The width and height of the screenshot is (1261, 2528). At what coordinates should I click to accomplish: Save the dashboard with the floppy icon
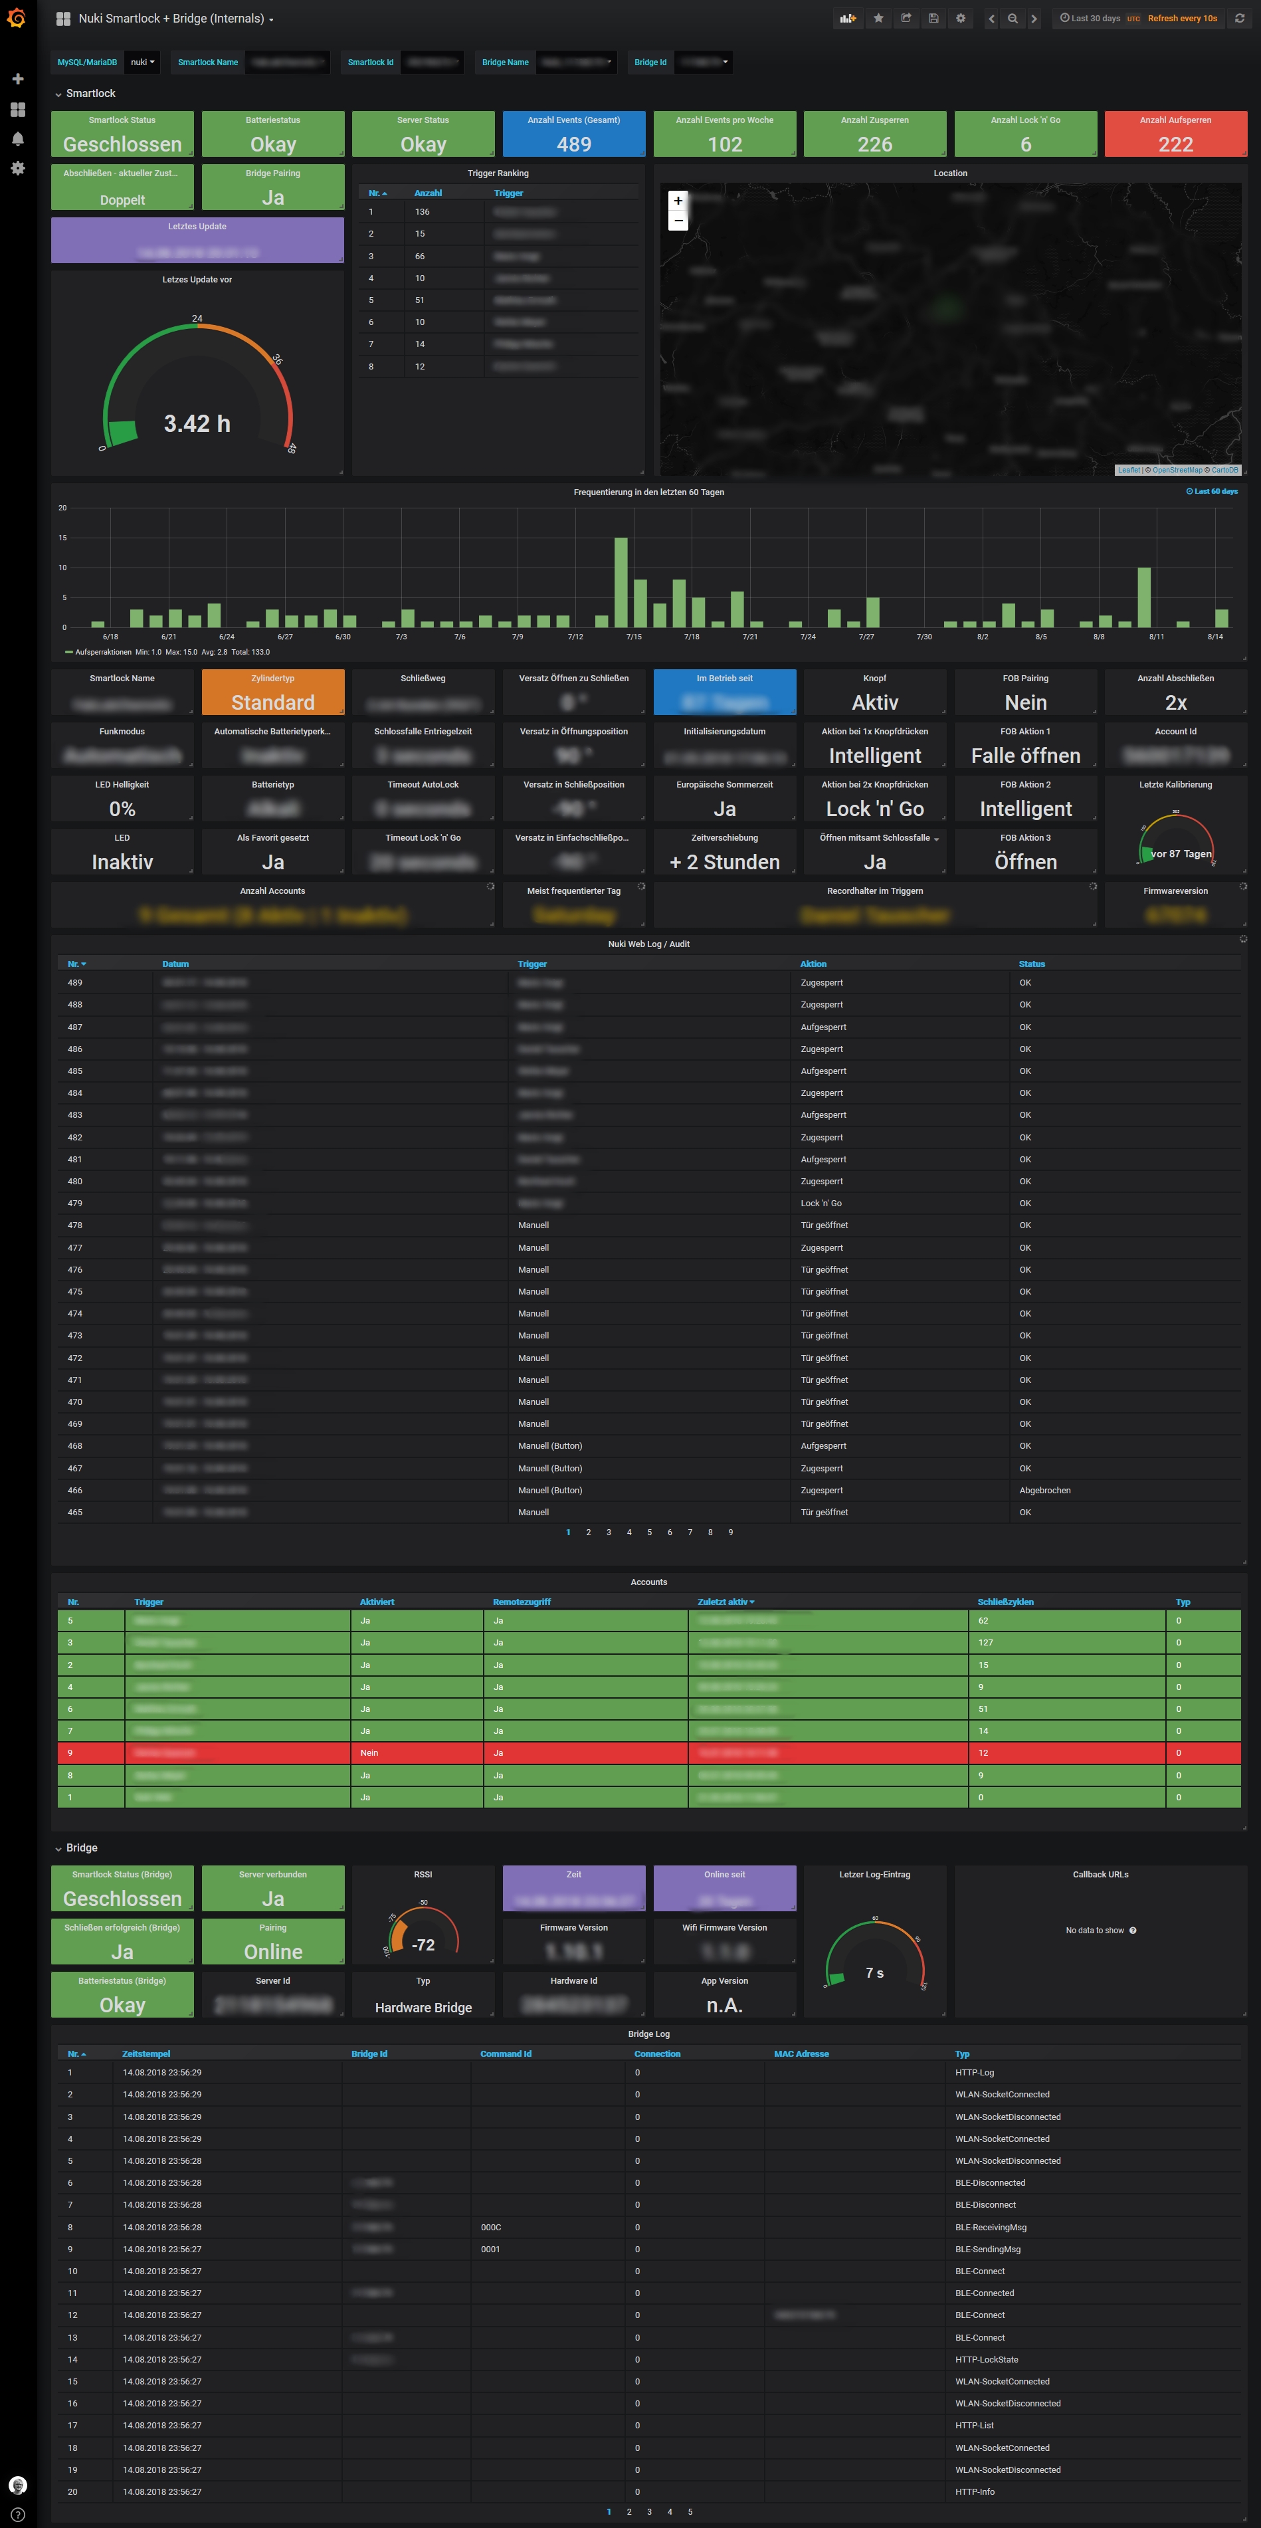933,19
